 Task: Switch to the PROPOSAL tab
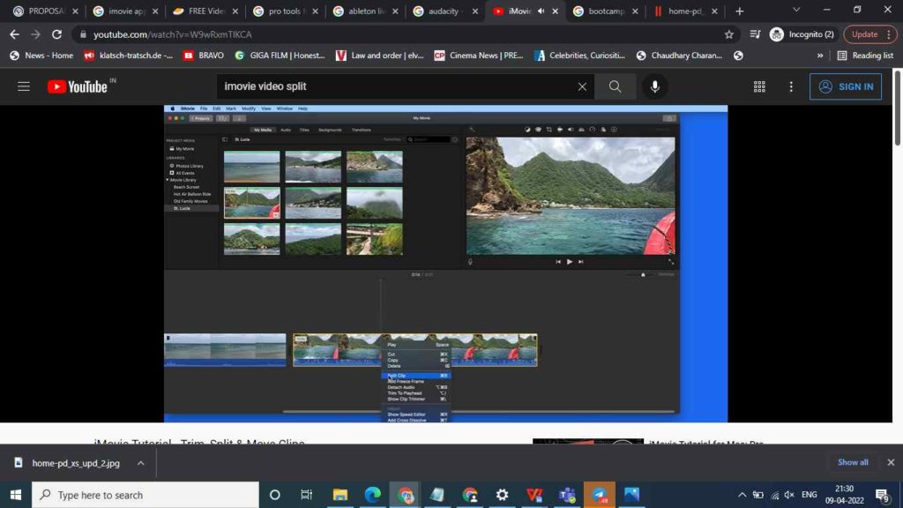(47, 11)
